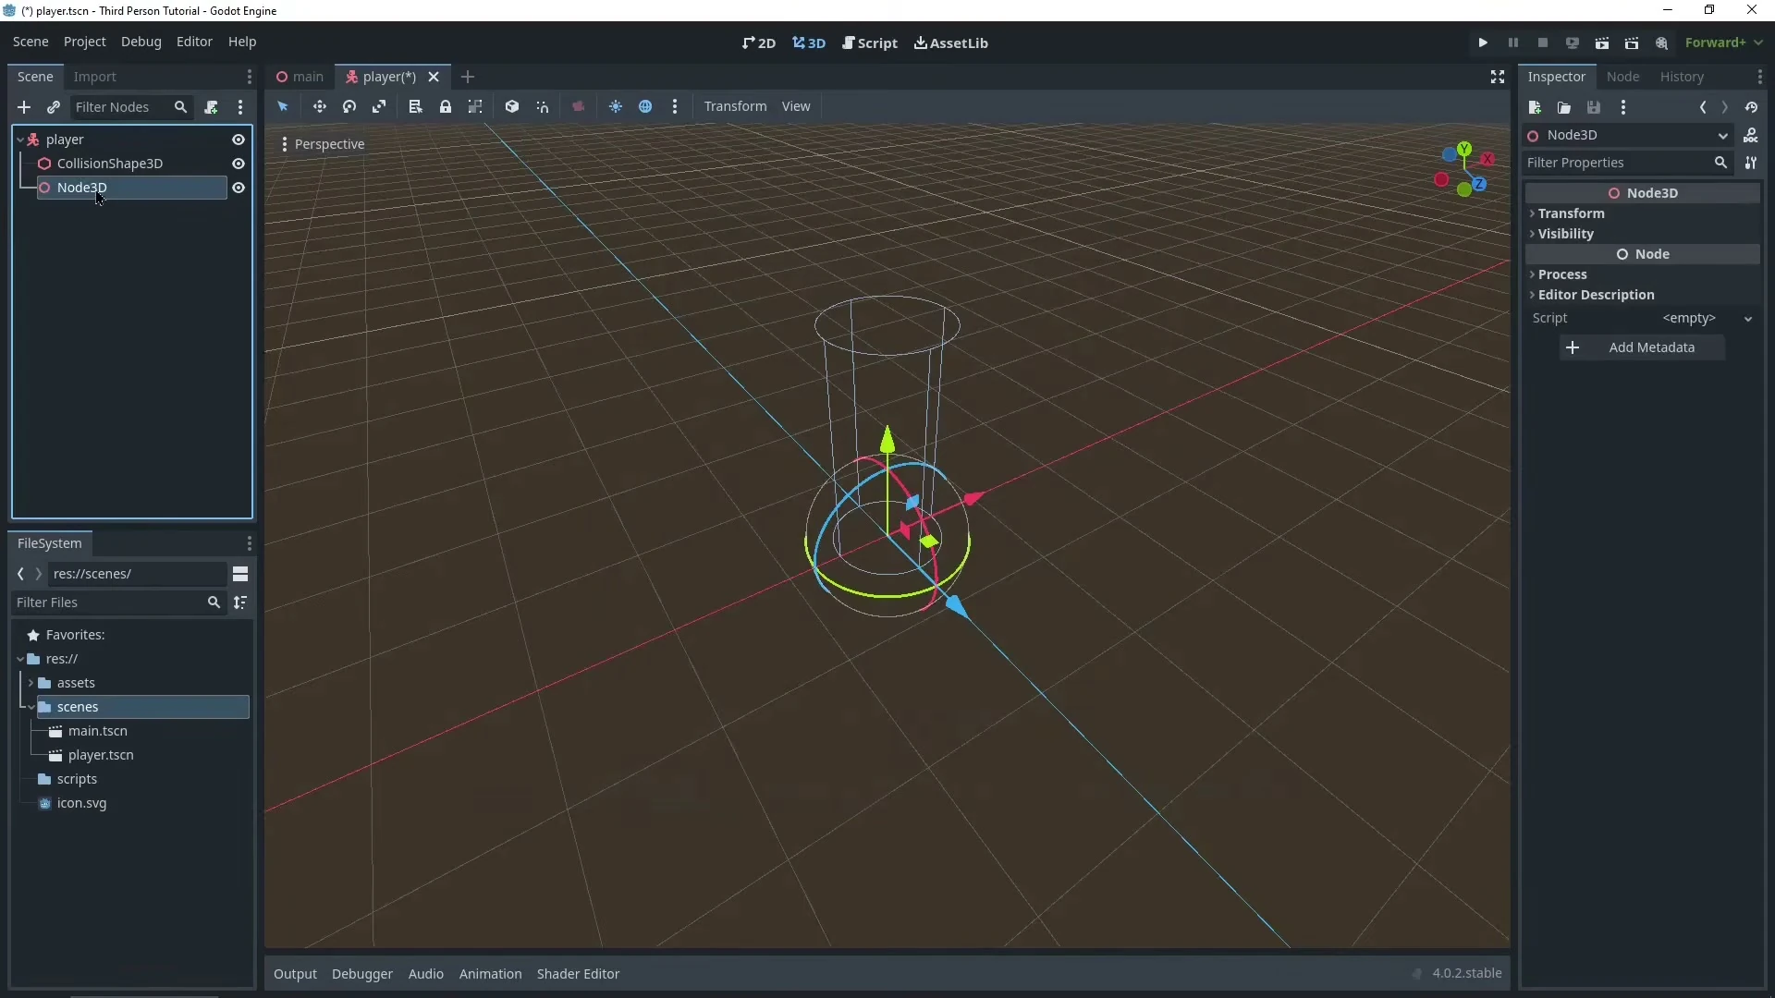The height and width of the screenshot is (998, 1775).
Task: Run the project with Play button
Action: [1483, 43]
